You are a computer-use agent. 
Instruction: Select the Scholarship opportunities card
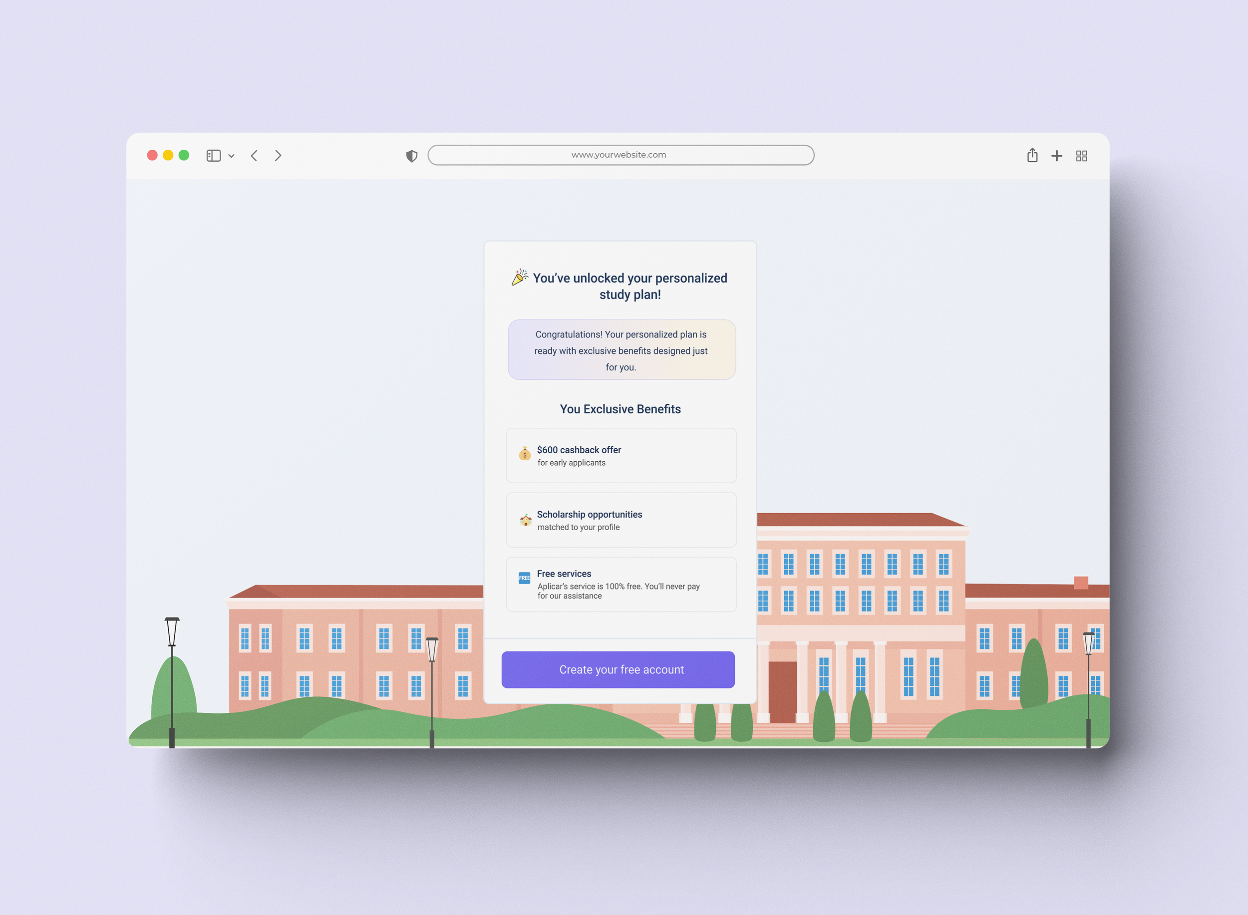621,520
